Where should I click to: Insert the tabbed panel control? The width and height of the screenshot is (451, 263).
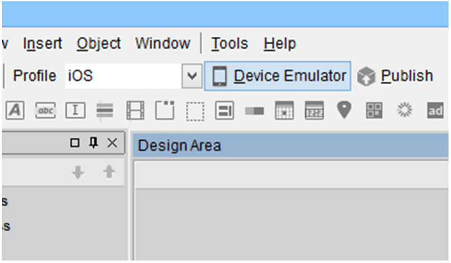165,110
